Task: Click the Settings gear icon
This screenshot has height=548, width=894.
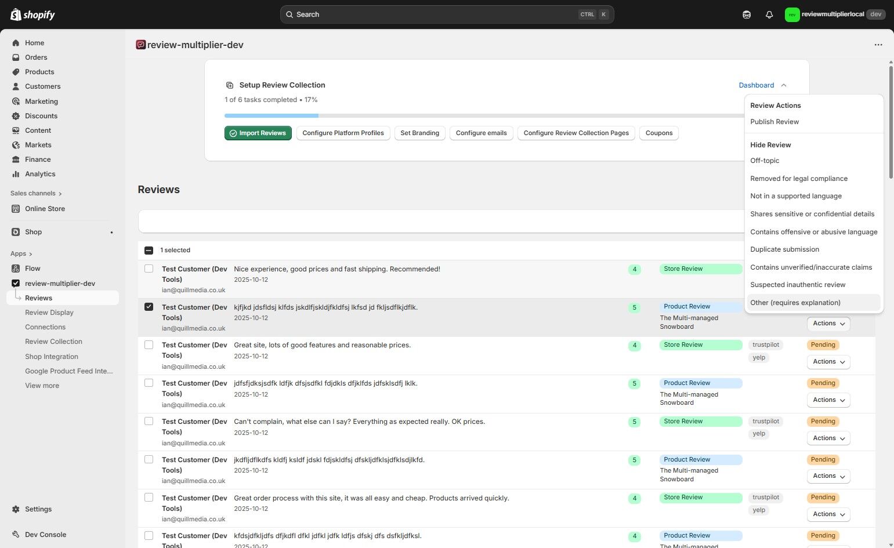Action: 16,509
